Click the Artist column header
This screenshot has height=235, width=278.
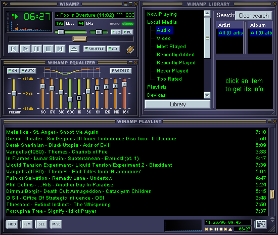(229, 25)
